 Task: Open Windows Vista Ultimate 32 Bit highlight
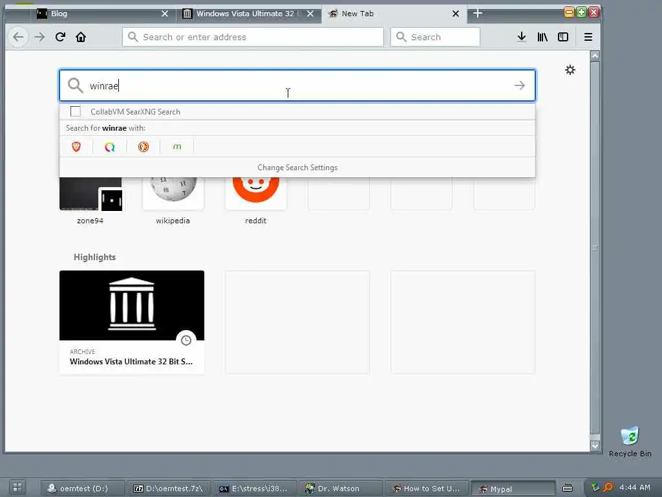coord(132,322)
